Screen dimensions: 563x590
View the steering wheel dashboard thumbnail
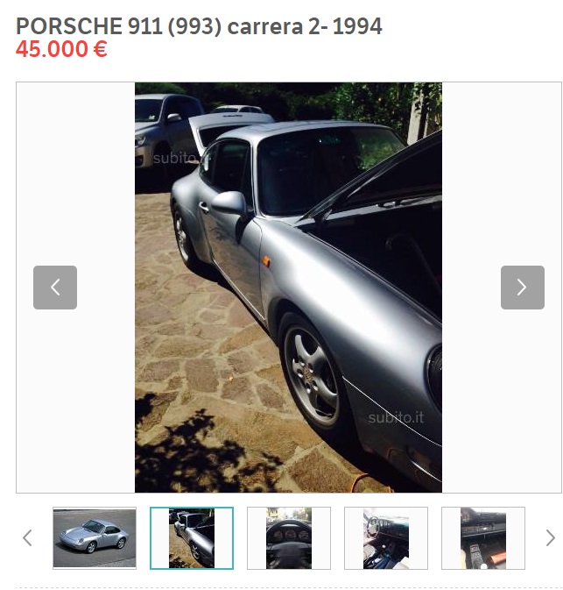(289, 538)
